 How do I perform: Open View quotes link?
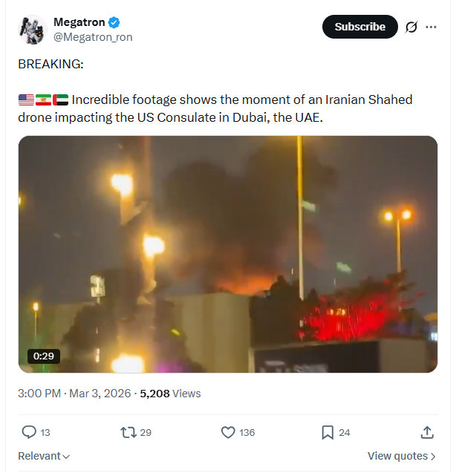pyautogui.click(x=402, y=456)
